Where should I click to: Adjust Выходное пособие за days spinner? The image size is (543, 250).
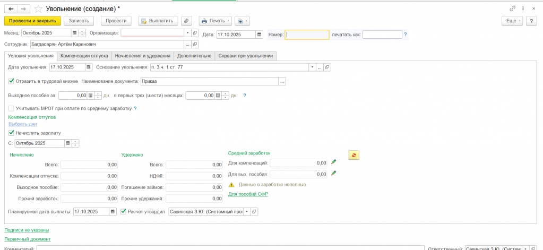pyautogui.click(x=98, y=96)
